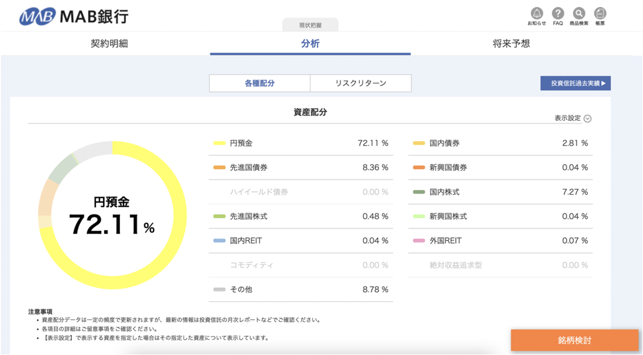
Task: Click the 現状把握 top tab
Action: point(310,25)
